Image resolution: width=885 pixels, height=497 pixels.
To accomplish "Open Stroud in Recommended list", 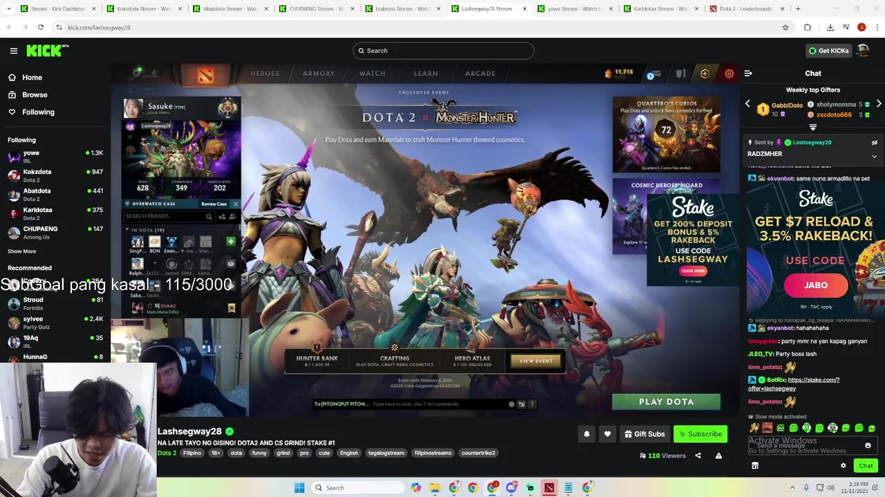I will pos(55,303).
